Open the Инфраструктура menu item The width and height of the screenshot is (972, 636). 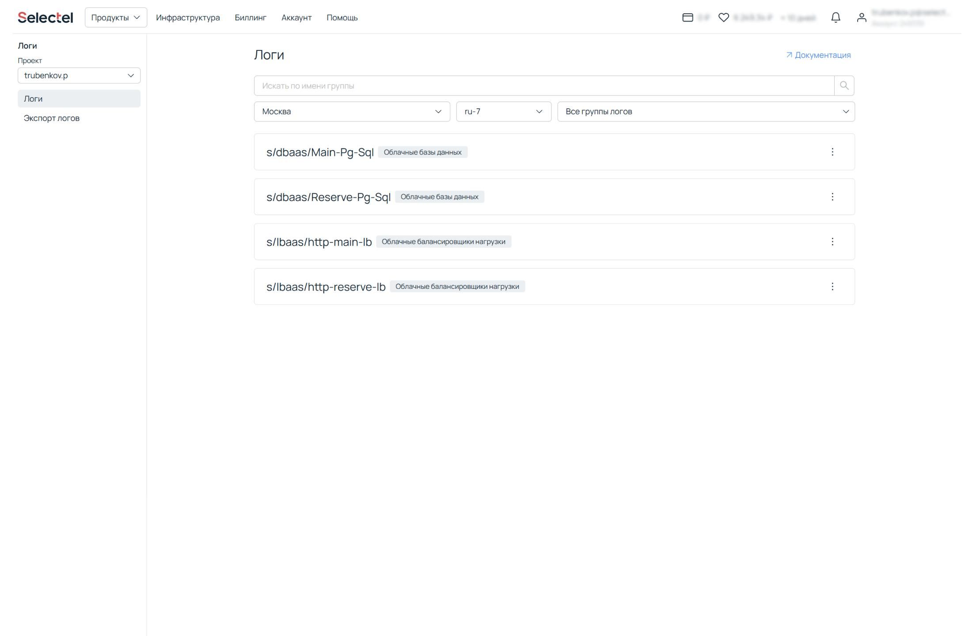[x=188, y=18]
